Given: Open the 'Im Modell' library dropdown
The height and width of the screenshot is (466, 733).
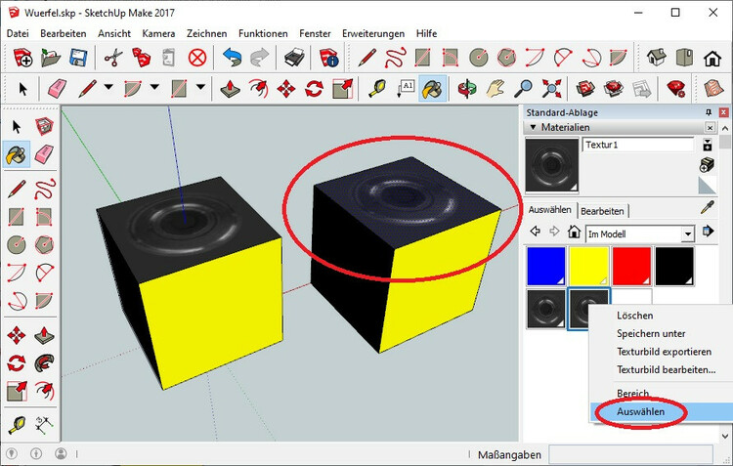Looking at the screenshot, I should [x=688, y=233].
